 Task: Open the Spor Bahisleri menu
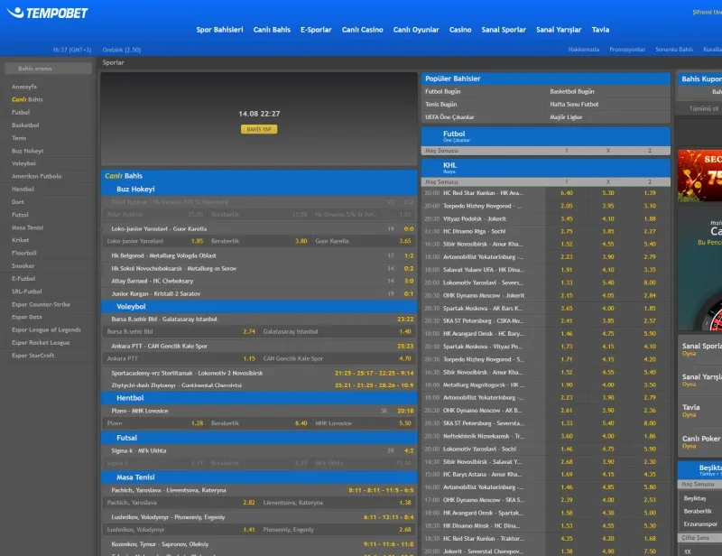coord(219,30)
